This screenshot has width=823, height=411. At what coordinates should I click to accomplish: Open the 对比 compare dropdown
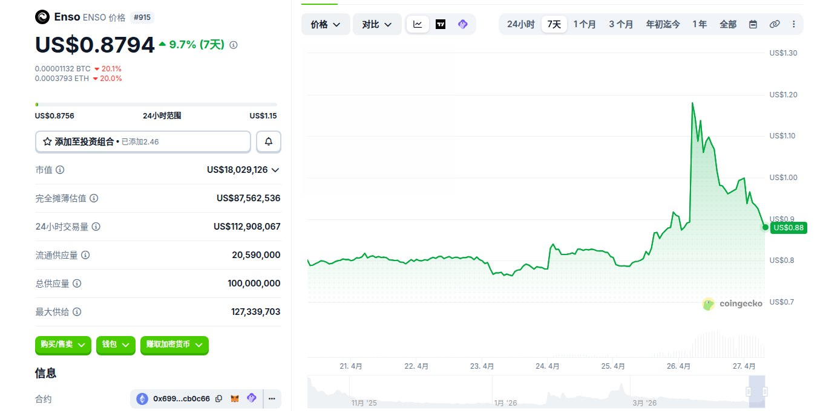tap(377, 24)
